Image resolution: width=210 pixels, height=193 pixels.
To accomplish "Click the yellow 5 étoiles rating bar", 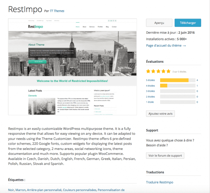I will [x=174, y=80].
